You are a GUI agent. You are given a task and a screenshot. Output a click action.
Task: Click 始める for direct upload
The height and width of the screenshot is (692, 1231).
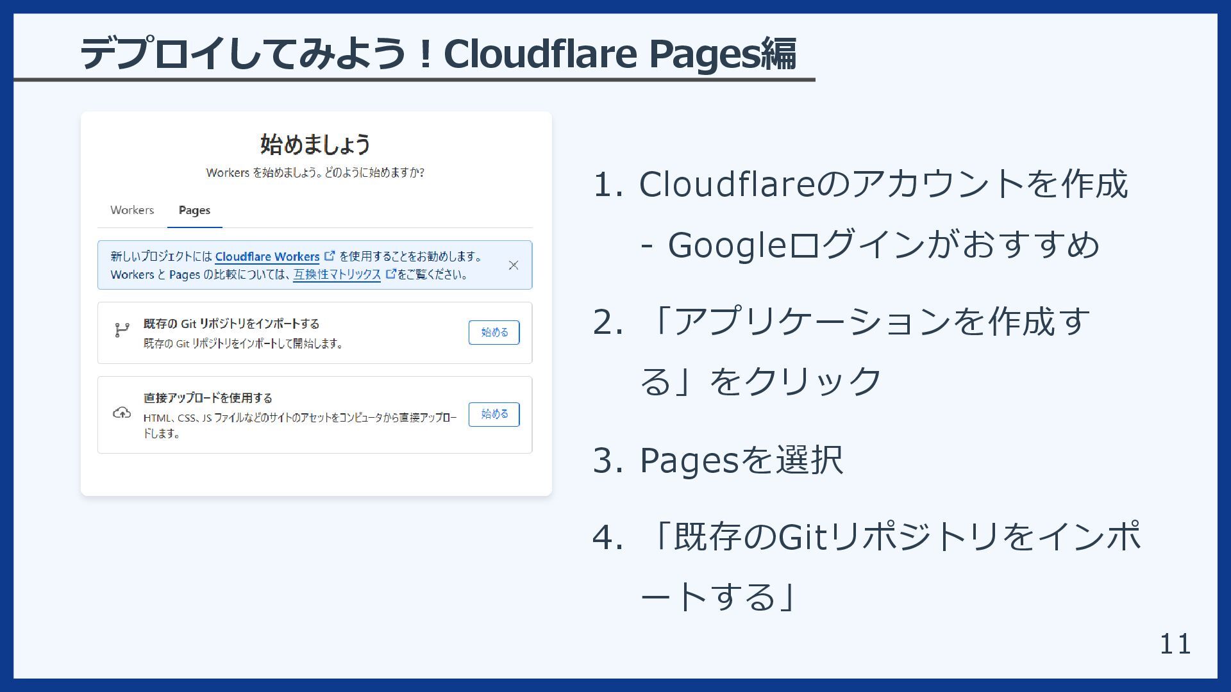pos(494,414)
